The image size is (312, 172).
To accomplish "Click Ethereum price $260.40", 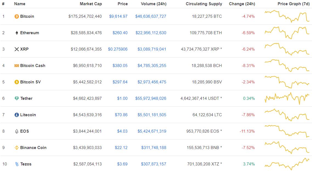I will click(x=120, y=33).
